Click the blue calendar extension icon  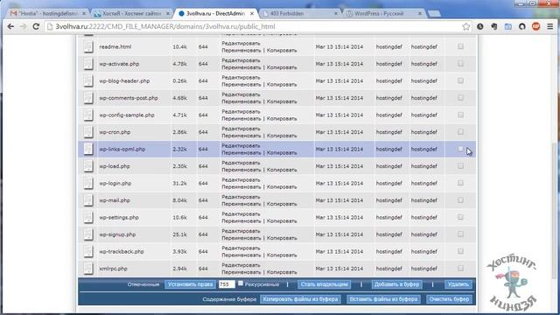click(x=507, y=26)
